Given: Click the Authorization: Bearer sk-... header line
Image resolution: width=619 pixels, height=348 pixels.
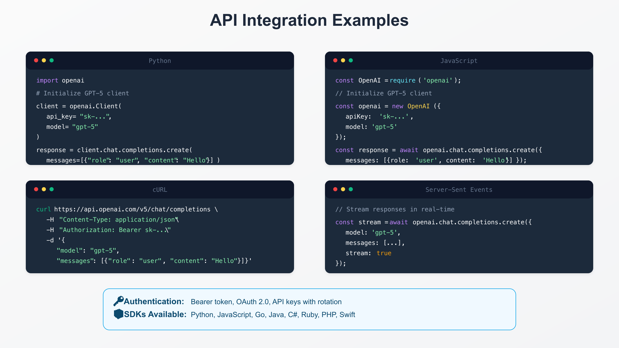Looking at the screenshot, I should 109,230.
